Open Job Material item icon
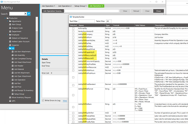 13,69
